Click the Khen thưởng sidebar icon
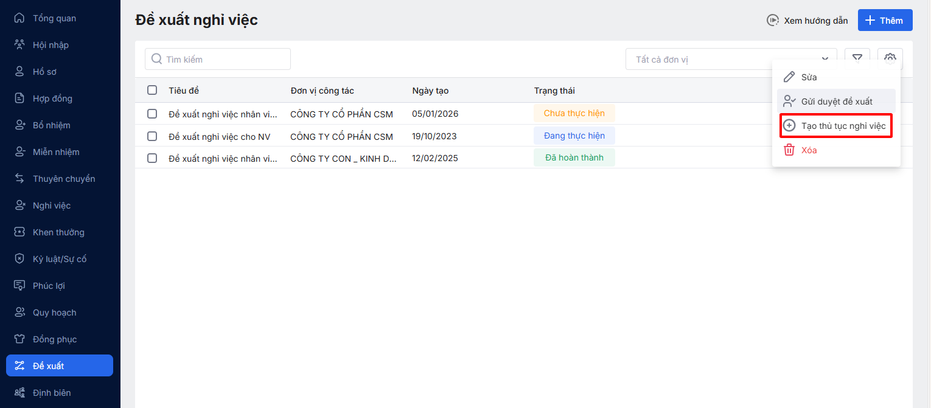Screen dimensions: 931x408 click(x=19, y=232)
